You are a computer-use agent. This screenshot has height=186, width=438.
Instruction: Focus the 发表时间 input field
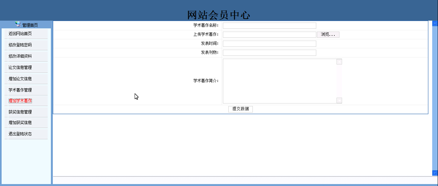(x=270, y=44)
